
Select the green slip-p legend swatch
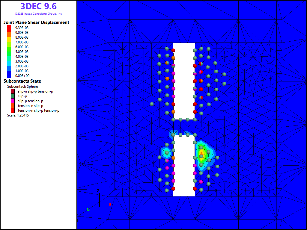13,96
